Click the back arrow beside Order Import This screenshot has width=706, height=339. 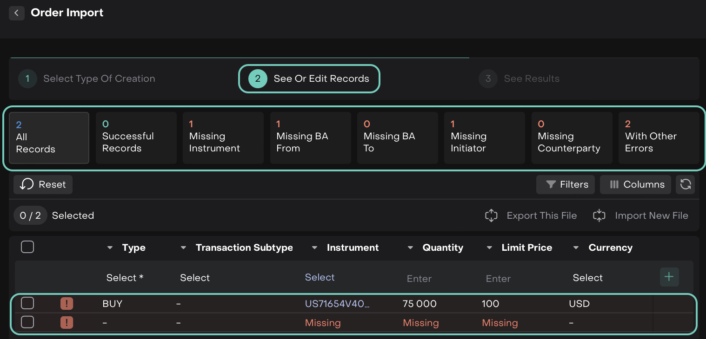(x=17, y=13)
